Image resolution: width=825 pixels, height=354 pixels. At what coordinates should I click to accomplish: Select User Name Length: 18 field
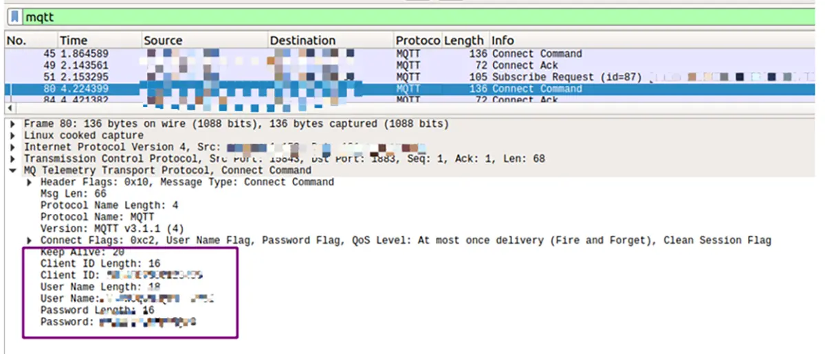[100, 287]
